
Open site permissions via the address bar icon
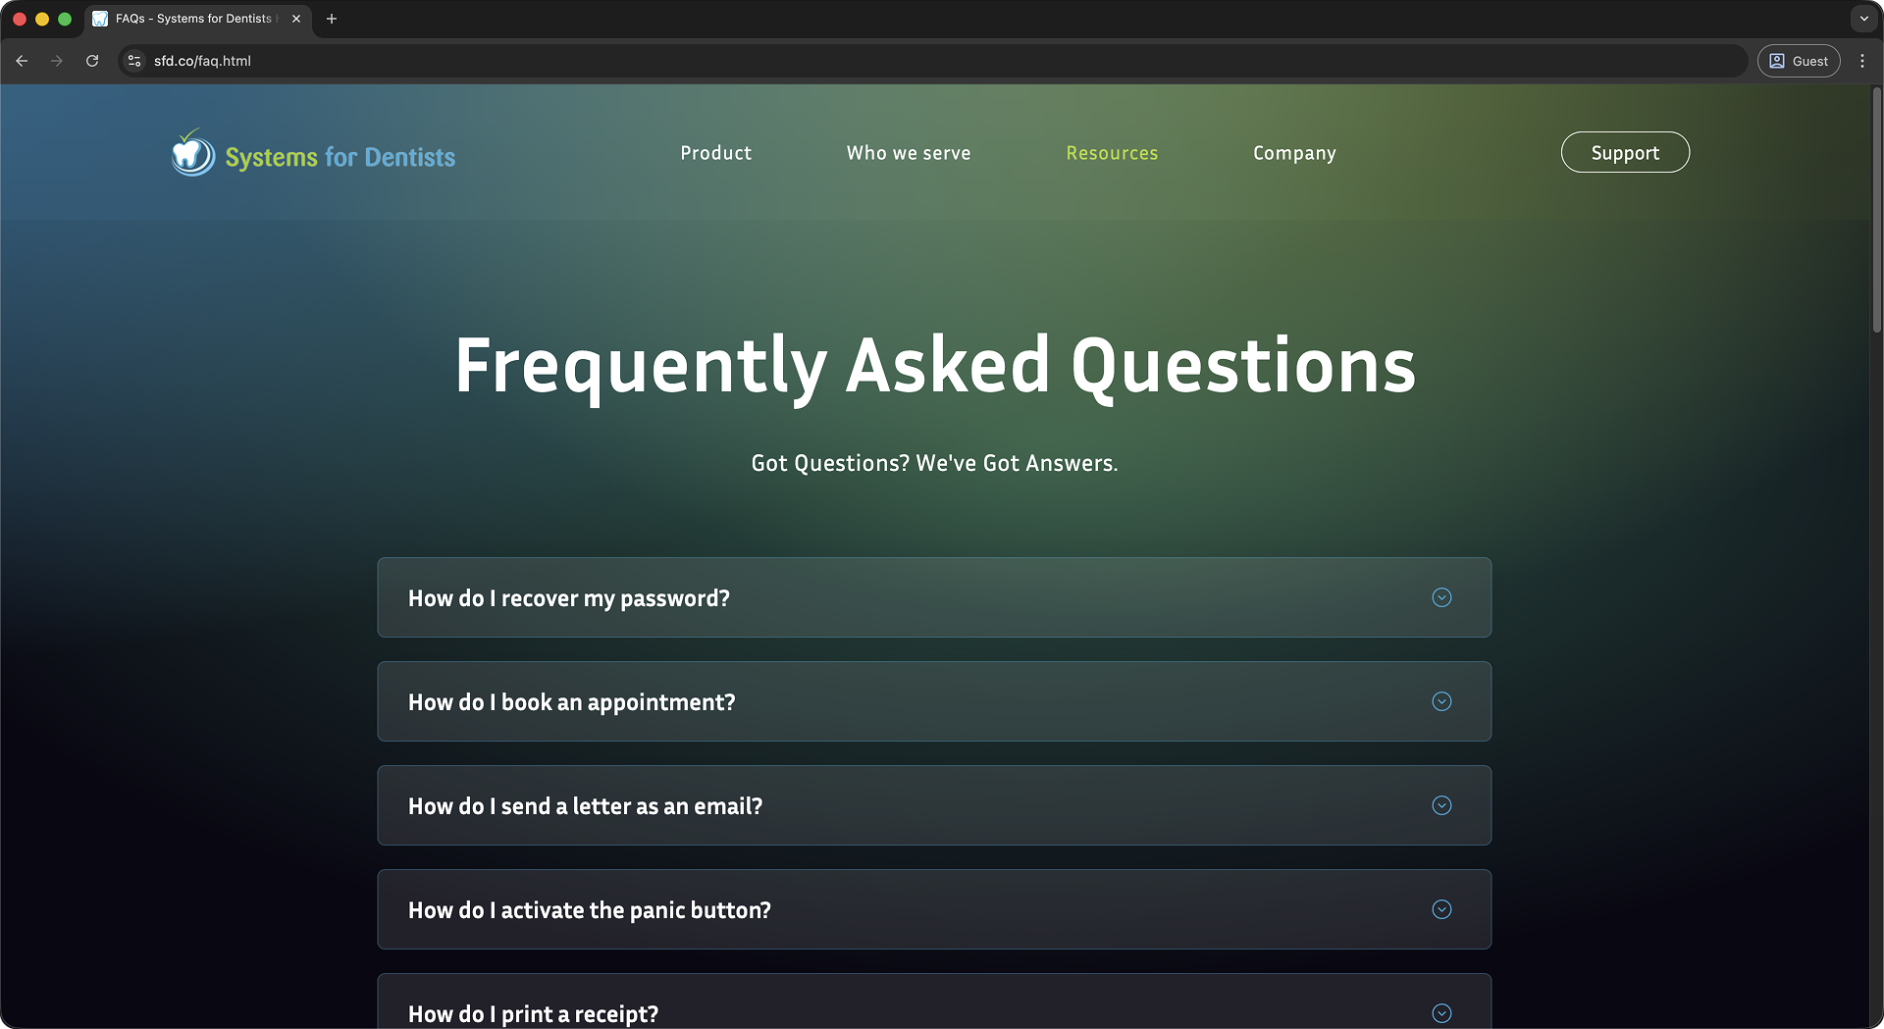click(x=133, y=61)
